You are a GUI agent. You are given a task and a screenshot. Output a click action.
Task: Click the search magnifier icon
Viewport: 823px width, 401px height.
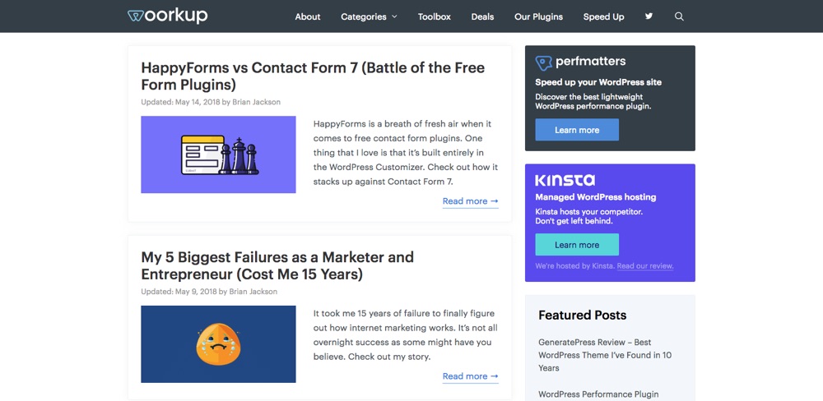click(679, 16)
